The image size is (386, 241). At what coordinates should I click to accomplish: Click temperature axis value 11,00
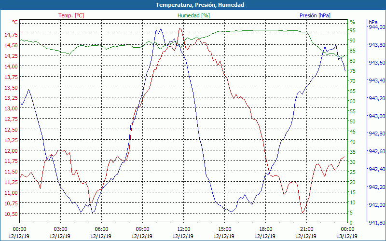pos(11,193)
